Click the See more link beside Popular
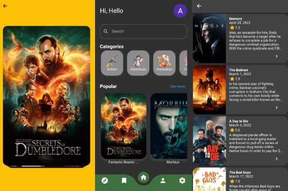288x191 pixels. point(177,86)
